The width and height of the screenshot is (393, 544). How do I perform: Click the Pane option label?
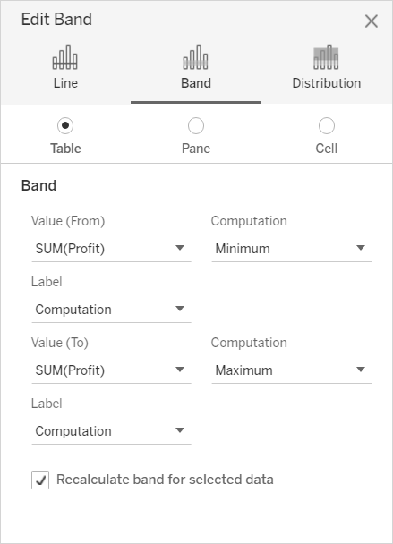pos(196,149)
